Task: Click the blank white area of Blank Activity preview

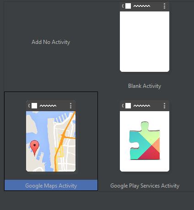Action: click(145, 42)
